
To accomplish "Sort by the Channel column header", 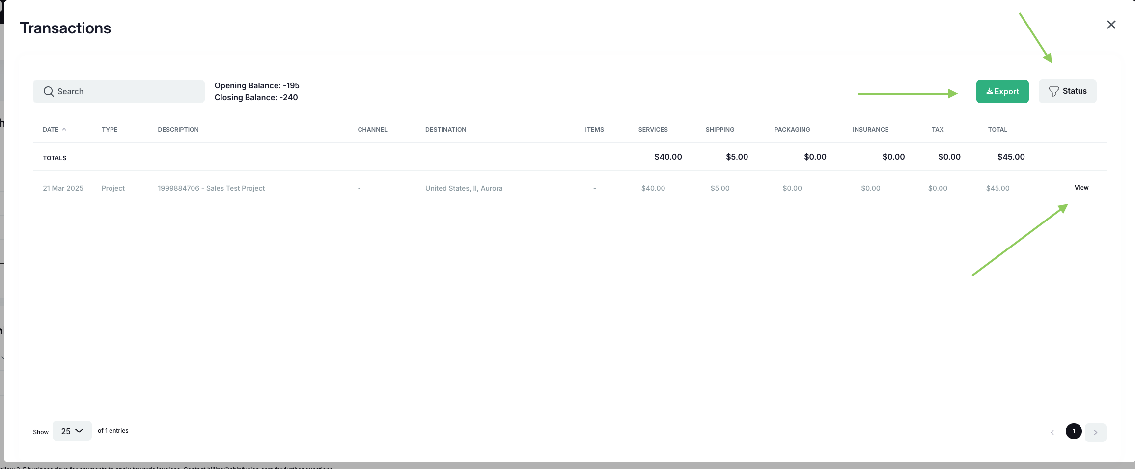I will tap(372, 130).
